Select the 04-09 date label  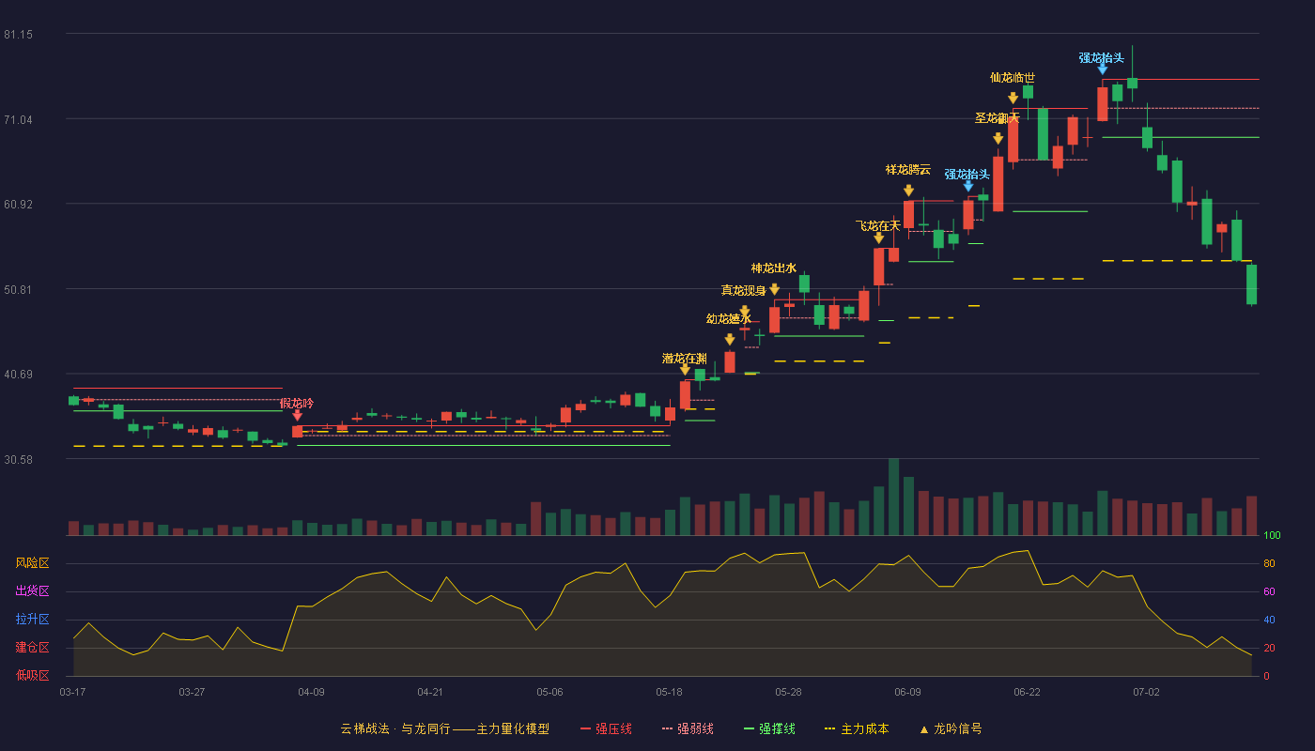click(x=311, y=692)
